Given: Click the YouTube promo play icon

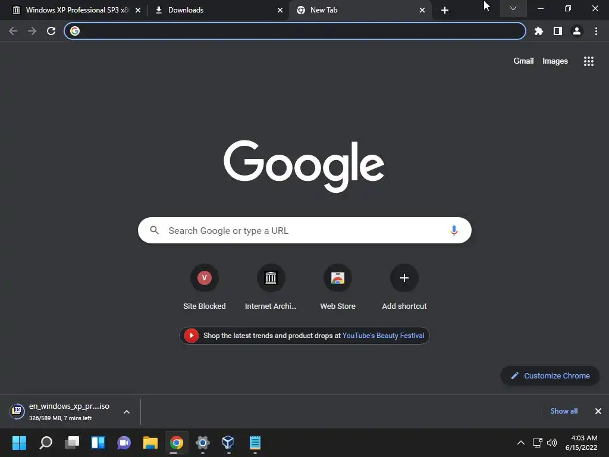Looking at the screenshot, I should 191,336.
